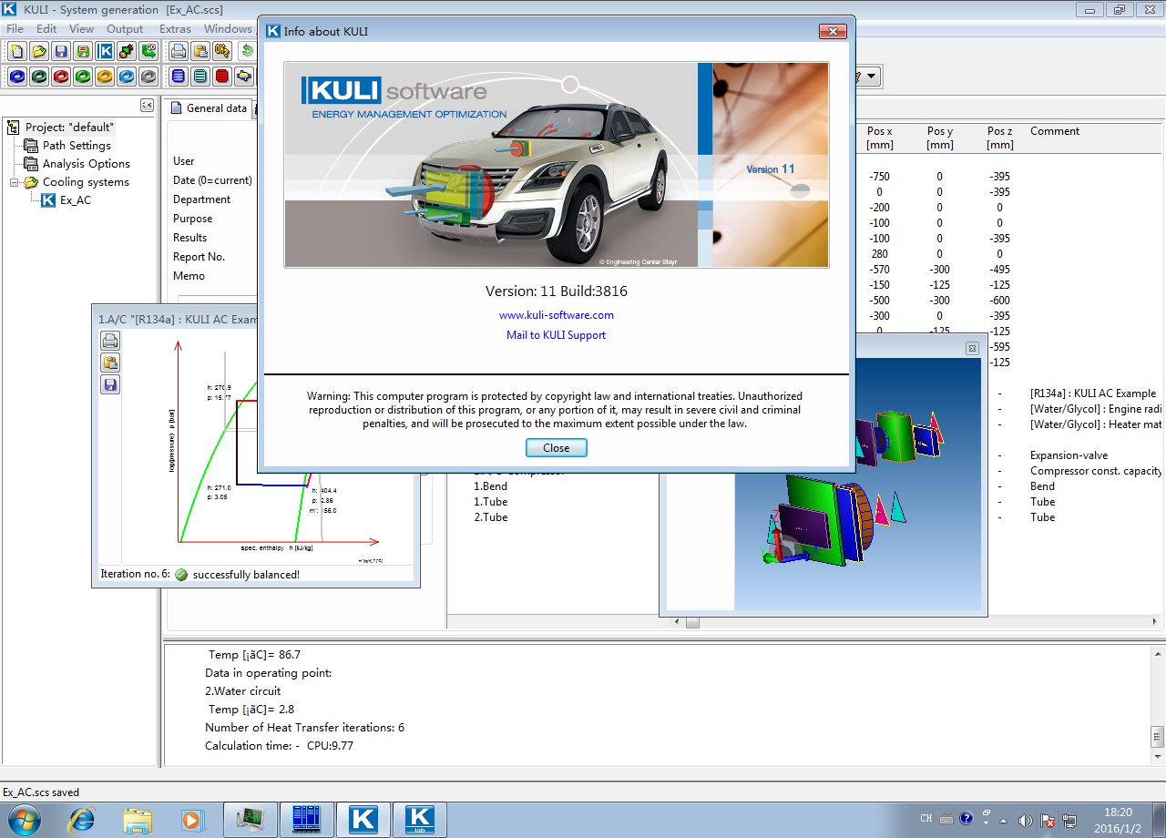Click Mail to KULI Support link
The height and width of the screenshot is (838, 1166).
[x=557, y=335]
